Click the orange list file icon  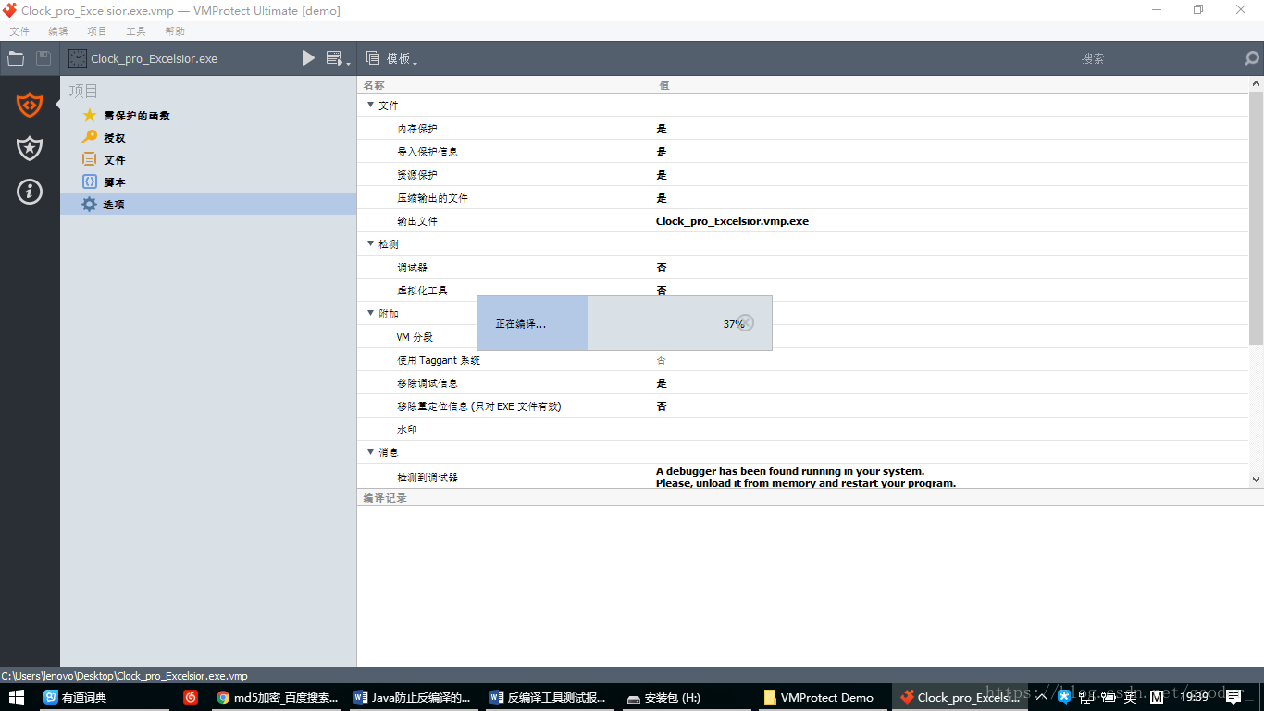[x=90, y=159]
